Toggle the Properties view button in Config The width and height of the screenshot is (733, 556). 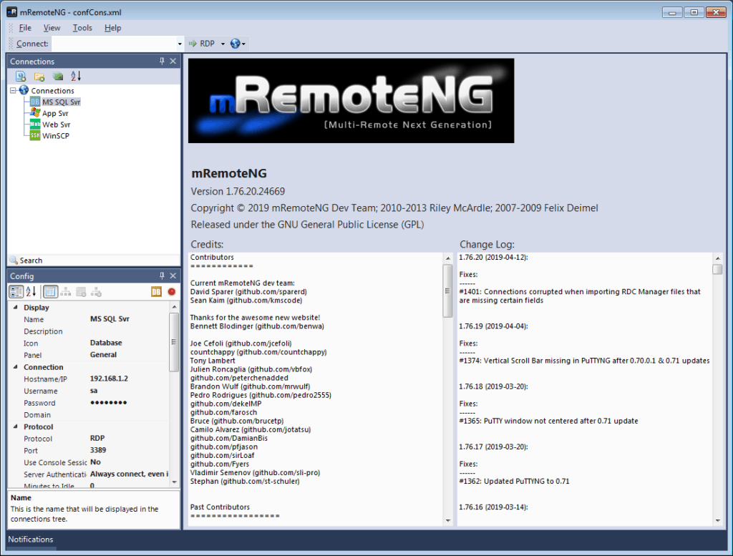[50, 291]
